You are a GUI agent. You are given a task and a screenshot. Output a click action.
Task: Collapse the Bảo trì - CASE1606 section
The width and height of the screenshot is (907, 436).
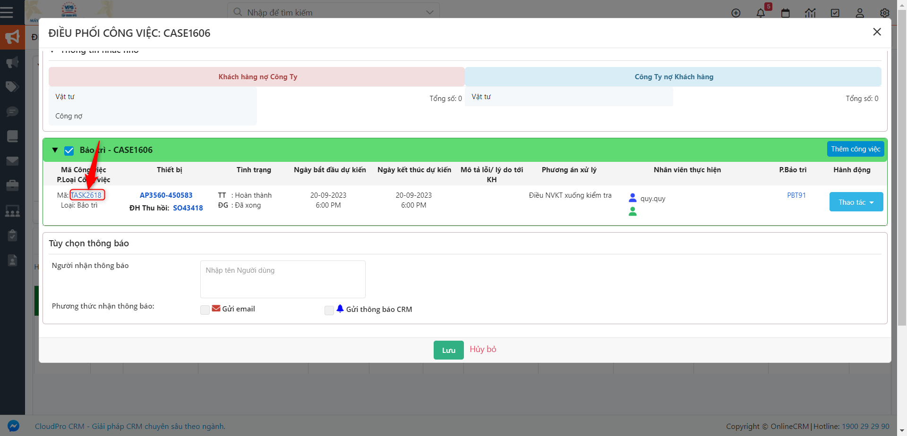(55, 150)
